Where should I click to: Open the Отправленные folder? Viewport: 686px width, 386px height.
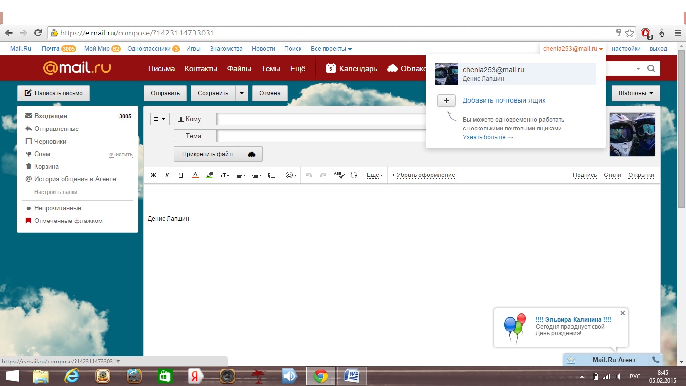[56, 129]
